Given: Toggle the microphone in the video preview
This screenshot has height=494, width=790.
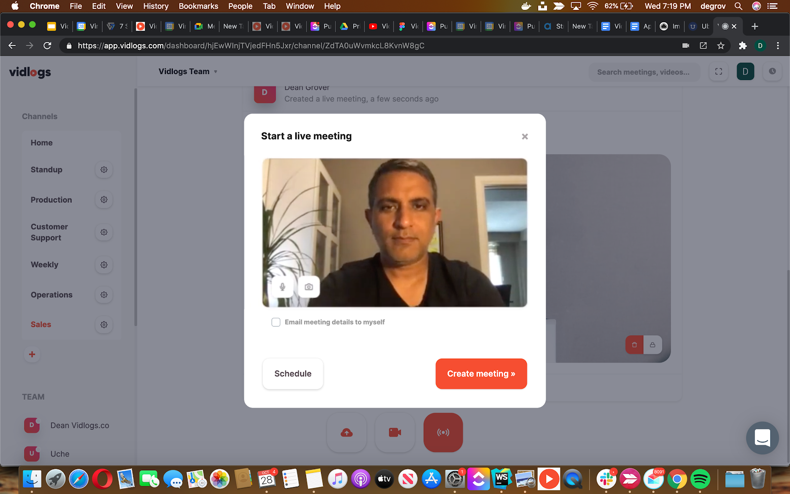Looking at the screenshot, I should click(x=282, y=287).
